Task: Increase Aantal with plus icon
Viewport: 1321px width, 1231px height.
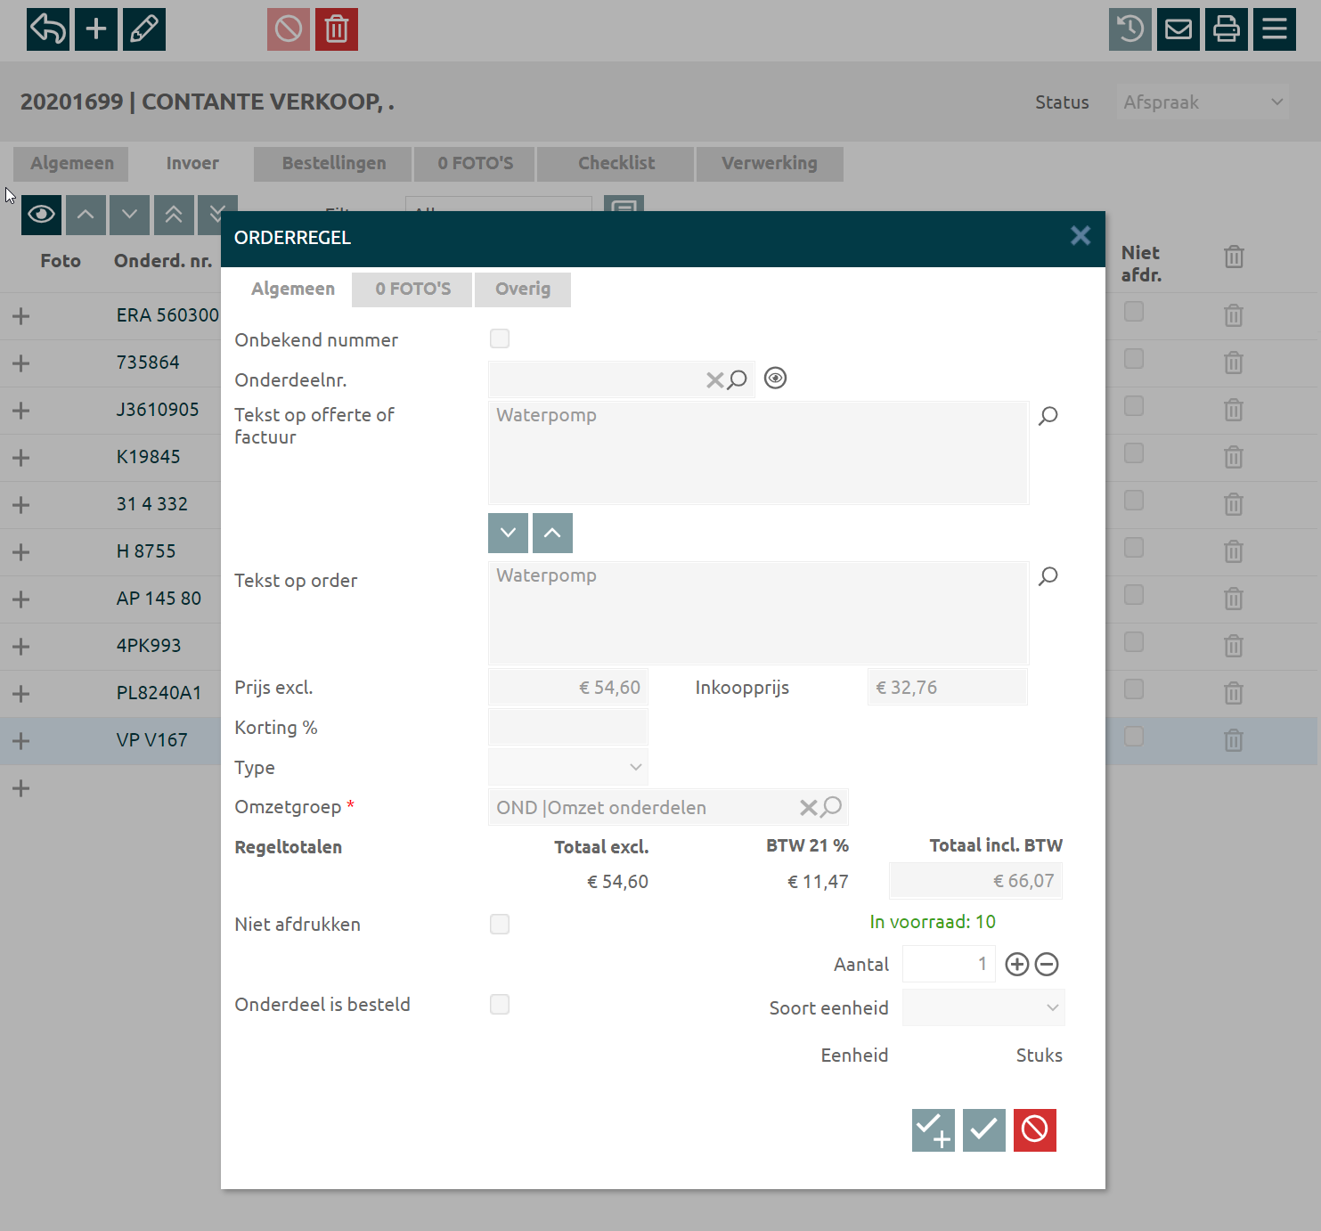Action: click(1016, 964)
